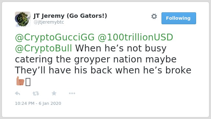Click the word 'catering' in the tweet

coord(34,59)
